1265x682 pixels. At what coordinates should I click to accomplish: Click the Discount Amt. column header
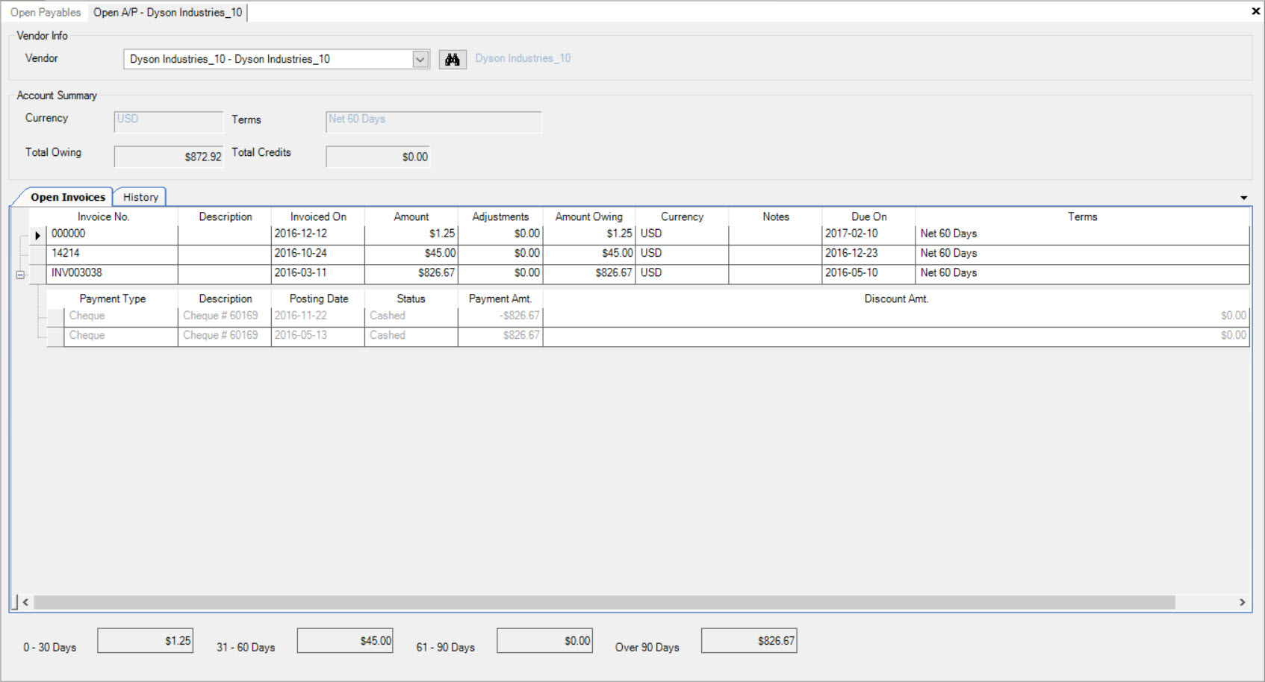(x=896, y=298)
